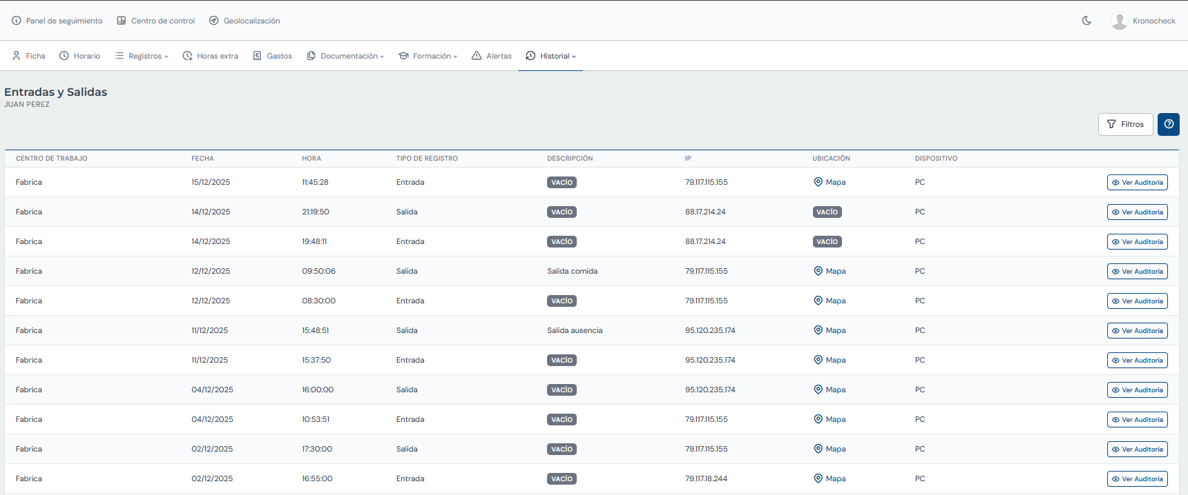Switch to the Horario tab
Viewport: 1188px width, 495px height.
[80, 56]
